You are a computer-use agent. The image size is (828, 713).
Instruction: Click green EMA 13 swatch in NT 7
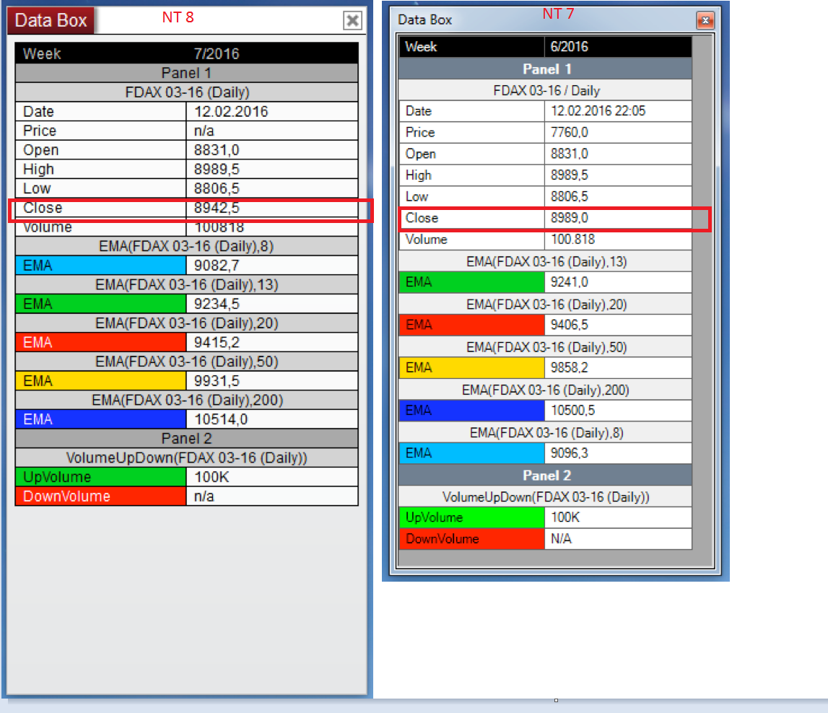pos(471,282)
